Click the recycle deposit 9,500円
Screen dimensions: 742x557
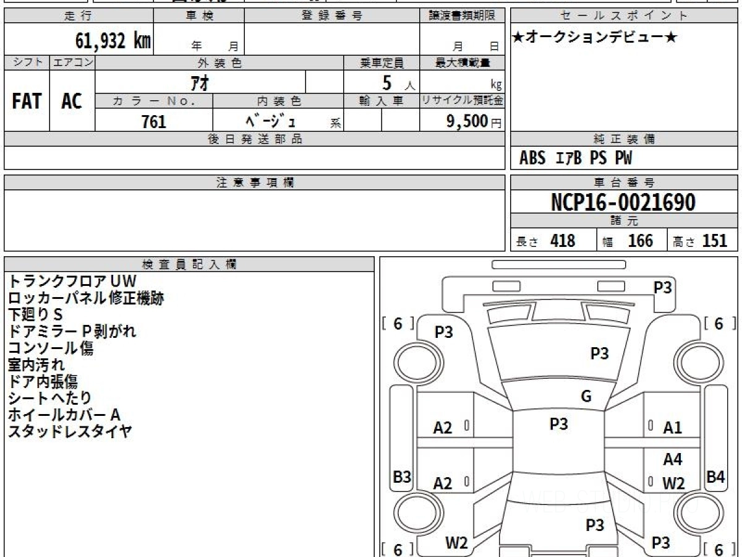pyautogui.click(x=474, y=121)
